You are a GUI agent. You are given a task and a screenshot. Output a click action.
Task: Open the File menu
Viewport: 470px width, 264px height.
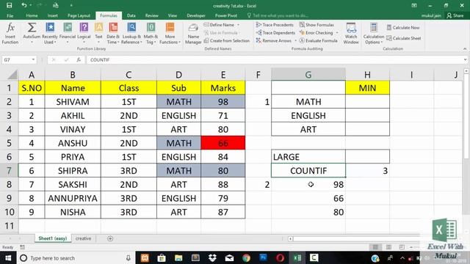[x=10, y=15]
